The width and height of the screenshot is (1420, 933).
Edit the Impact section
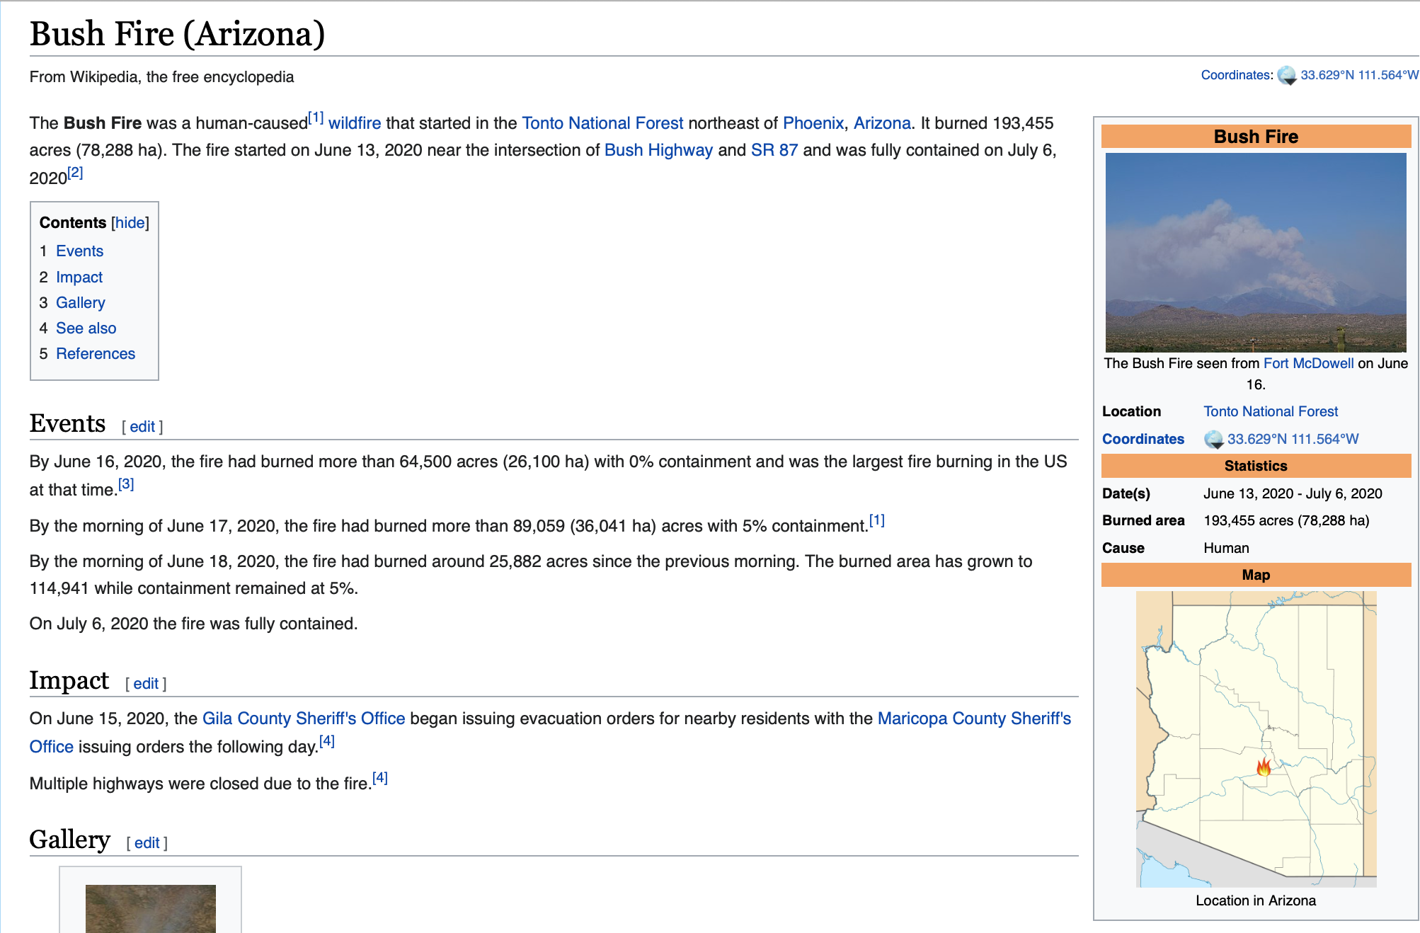(x=145, y=684)
